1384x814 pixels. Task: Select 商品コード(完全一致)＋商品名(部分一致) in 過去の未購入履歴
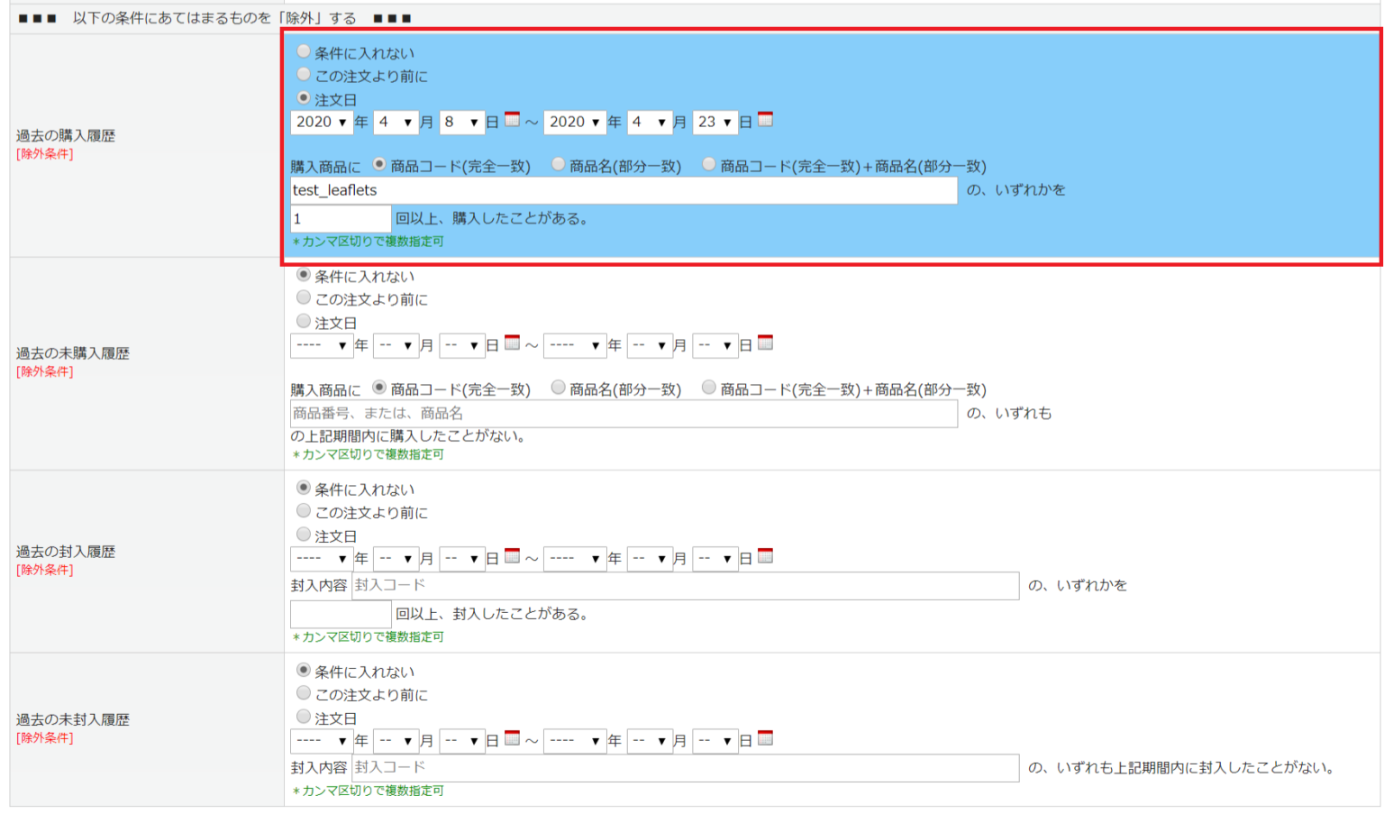pos(709,388)
